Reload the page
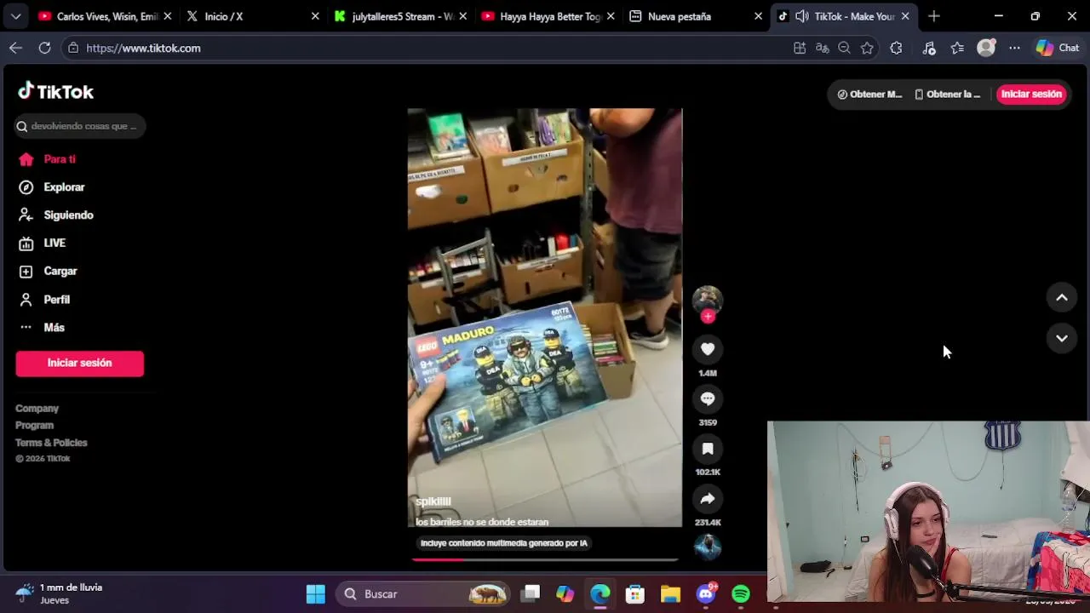The width and height of the screenshot is (1090, 613). tap(44, 48)
